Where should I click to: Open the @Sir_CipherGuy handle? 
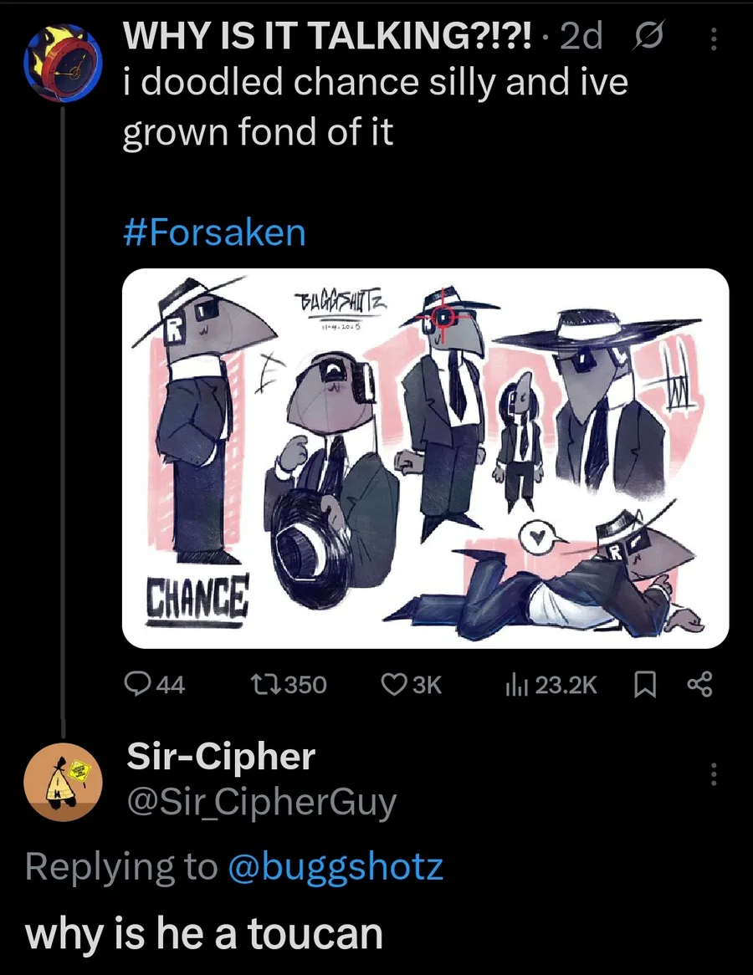point(260,803)
